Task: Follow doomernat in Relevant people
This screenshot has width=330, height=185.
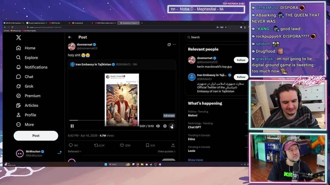Action: pyautogui.click(x=241, y=60)
